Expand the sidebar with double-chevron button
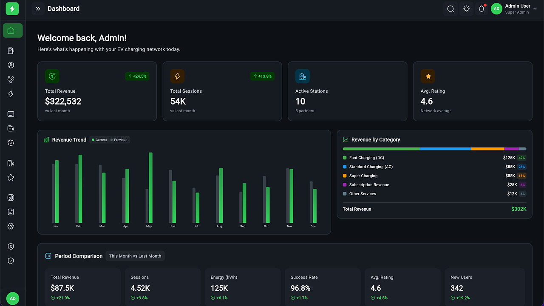The height and width of the screenshot is (306, 544). [x=38, y=9]
